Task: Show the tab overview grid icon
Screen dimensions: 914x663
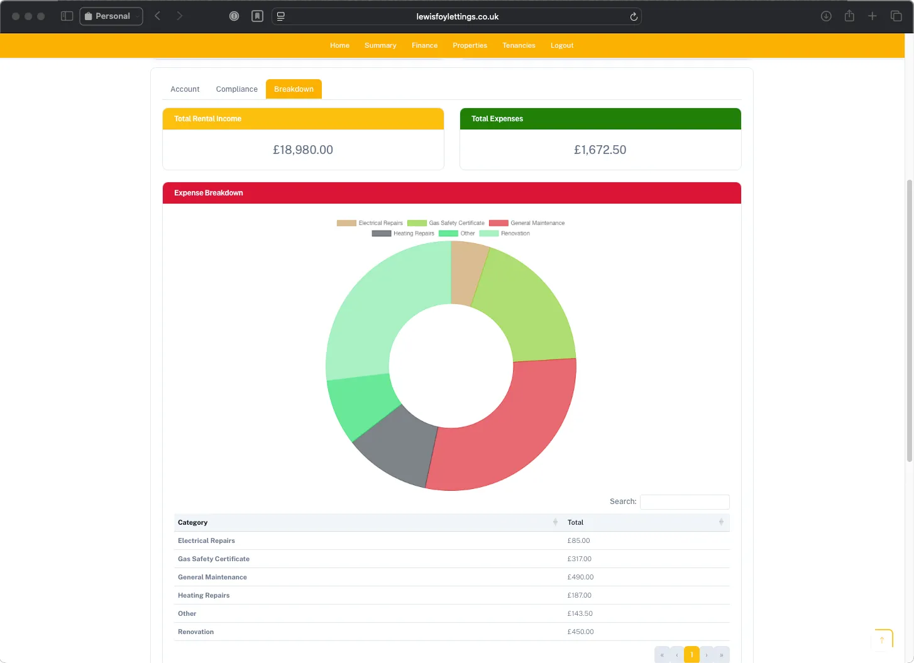Action: pos(895,16)
